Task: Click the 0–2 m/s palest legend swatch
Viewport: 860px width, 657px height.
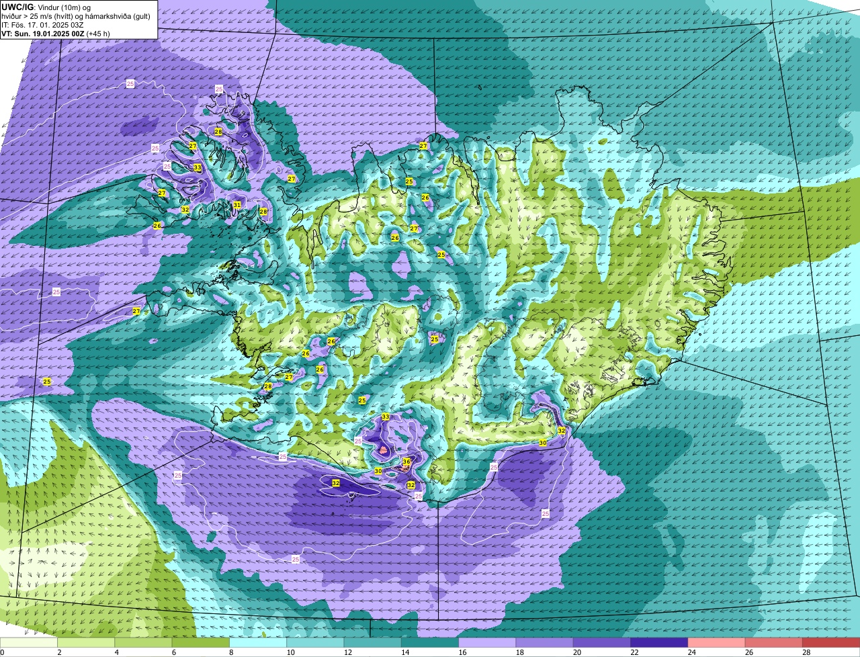Action: click(29, 643)
